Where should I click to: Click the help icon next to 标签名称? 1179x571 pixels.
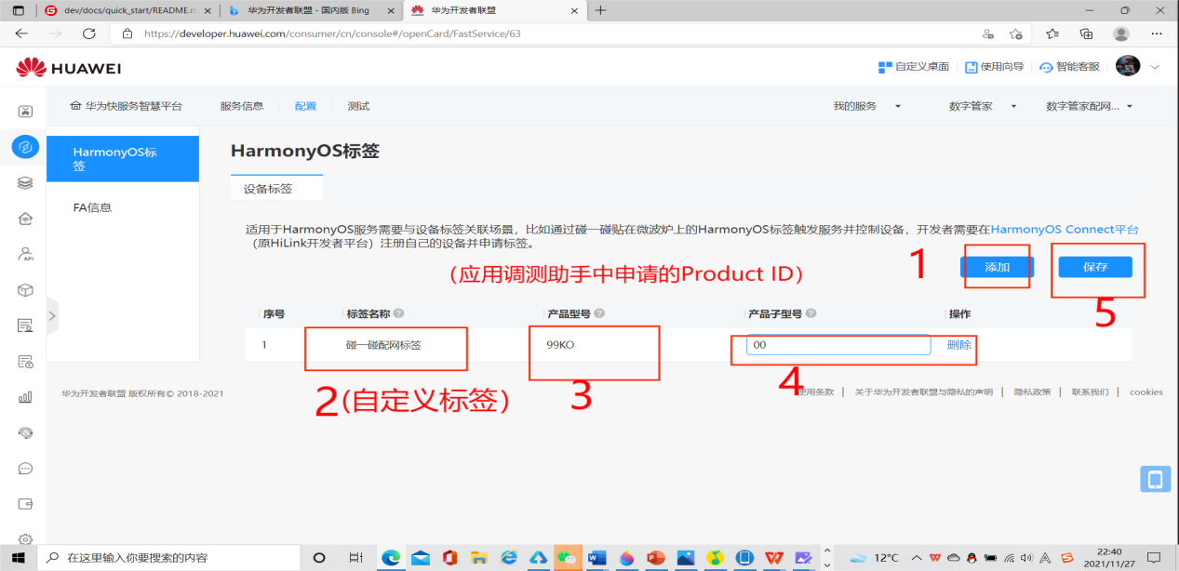[x=397, y=314]
